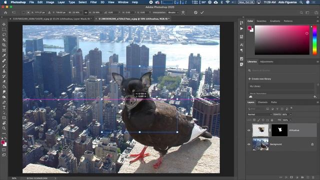Toggle relative positioning triangle for reference point
Screen dimensions: 320x180
[x=49, y=12]
